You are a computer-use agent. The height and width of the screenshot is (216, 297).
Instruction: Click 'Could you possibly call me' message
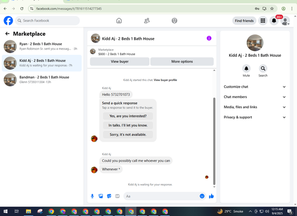pyautogui.click(x=136, y=160)
